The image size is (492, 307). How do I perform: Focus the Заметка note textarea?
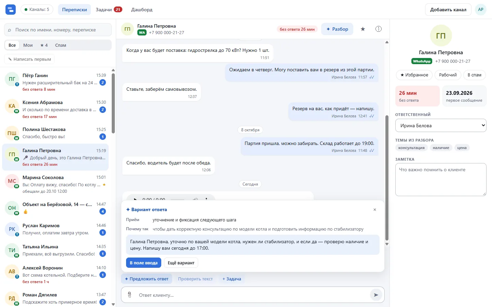441,179
